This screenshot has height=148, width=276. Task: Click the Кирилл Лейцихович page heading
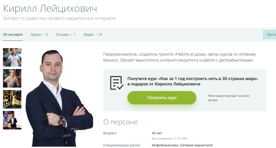pyautogui.click(x=50, y=8)
